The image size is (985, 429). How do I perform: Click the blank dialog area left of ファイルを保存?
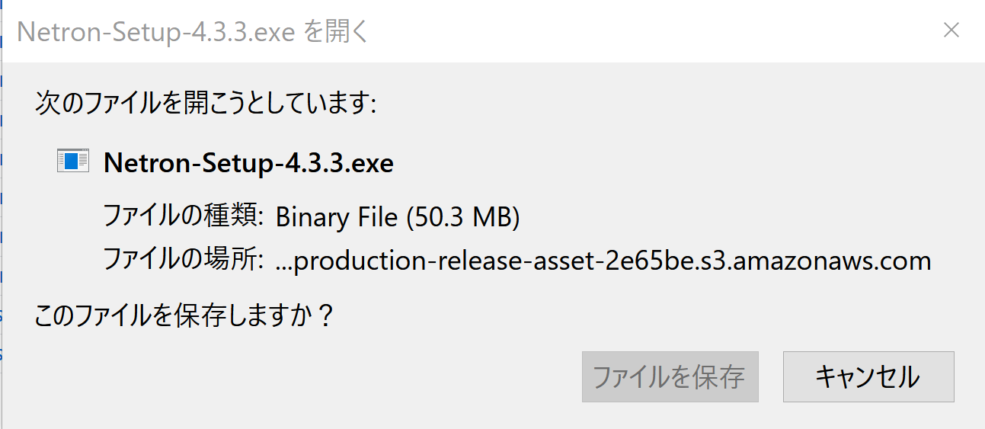[x=305, y=376]
